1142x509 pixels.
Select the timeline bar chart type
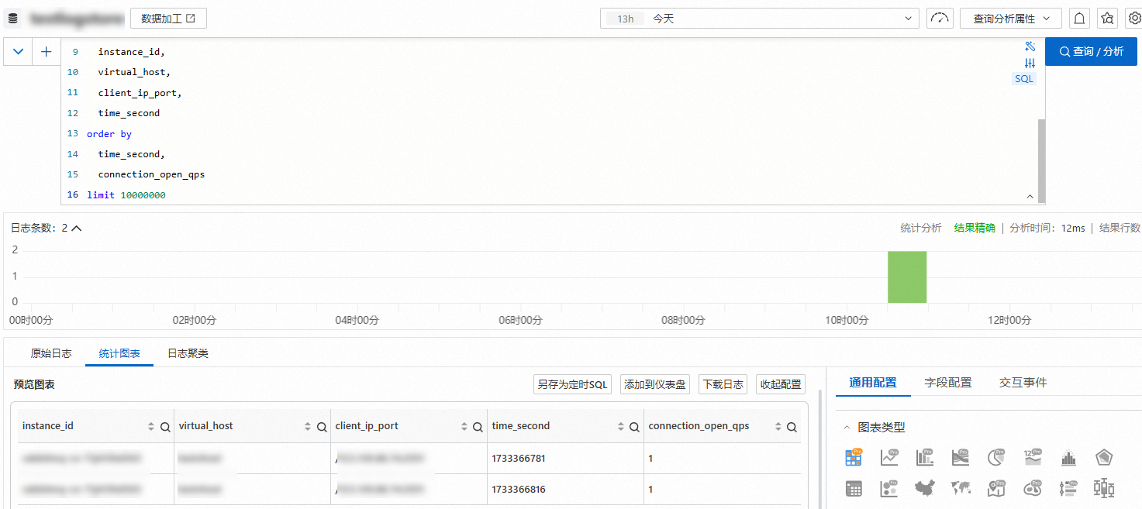(1068, 488)
